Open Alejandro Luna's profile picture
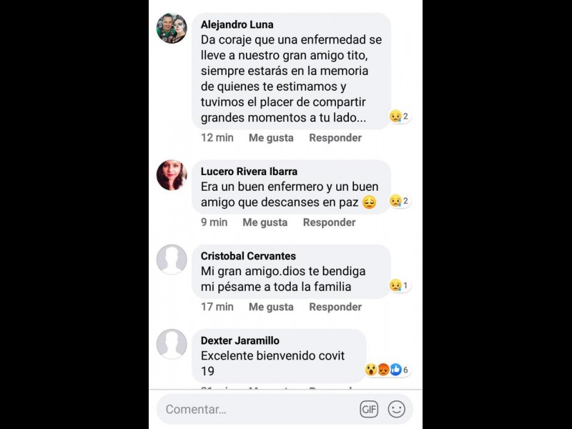 [172, 29]
